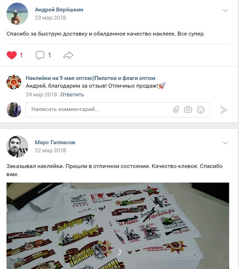Attach a file with paperclip icon
The image size is (239, 269).
[176, 110]
